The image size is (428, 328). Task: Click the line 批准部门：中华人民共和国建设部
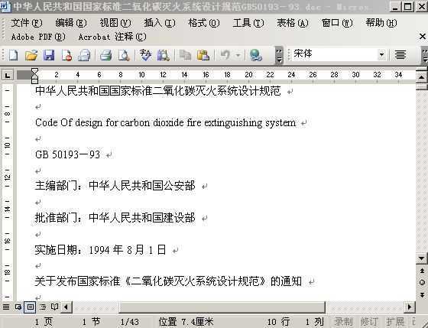click(115, 218)
